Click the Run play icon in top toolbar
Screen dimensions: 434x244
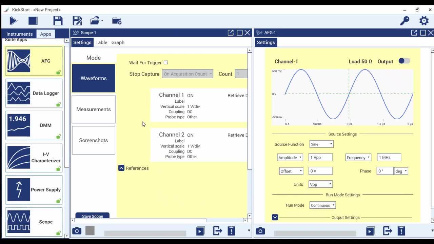14,21
